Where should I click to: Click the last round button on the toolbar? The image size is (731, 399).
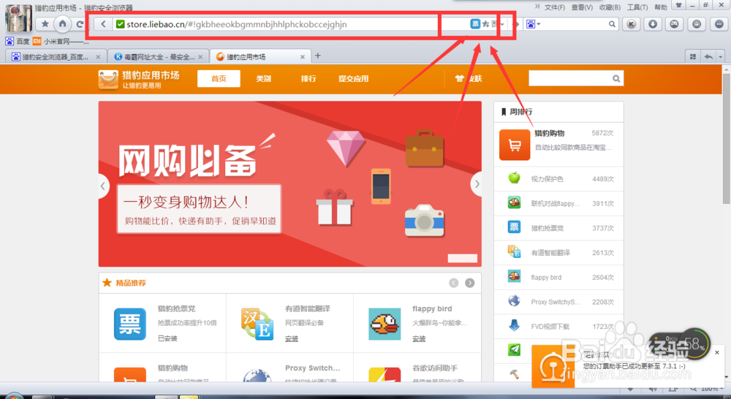point(719,24)
